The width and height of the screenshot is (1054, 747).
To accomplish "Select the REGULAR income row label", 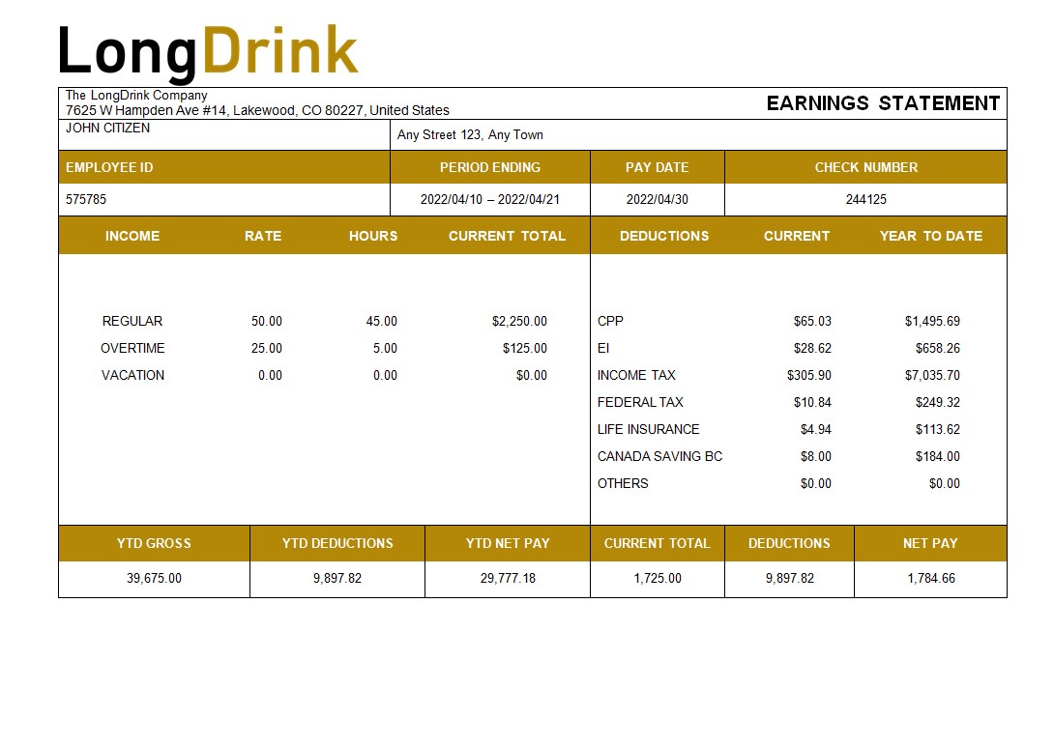I will [x=132, y=321].
